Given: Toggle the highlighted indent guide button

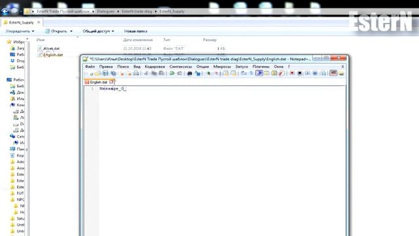Looking at the screenshot, I should pos(259,73).
